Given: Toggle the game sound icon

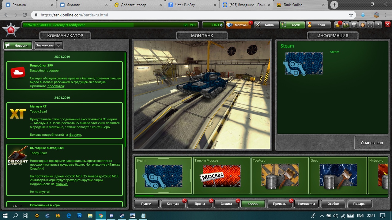Looking at the screenshot, I should pos(362,25).
